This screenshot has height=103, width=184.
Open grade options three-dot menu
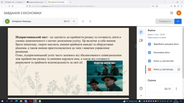tap(176, 89)
